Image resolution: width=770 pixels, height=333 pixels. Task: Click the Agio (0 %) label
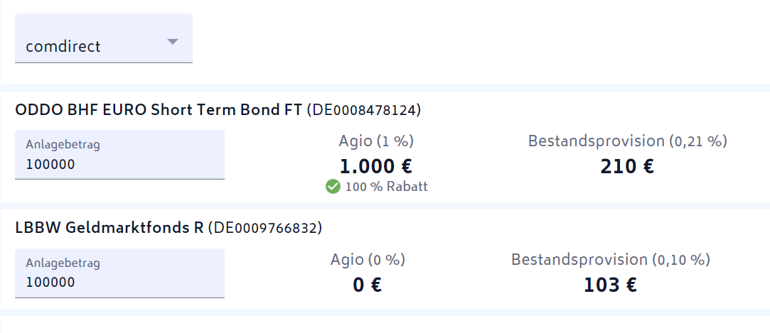368,259
